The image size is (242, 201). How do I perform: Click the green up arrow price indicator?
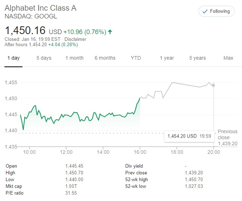click(110, 32)
